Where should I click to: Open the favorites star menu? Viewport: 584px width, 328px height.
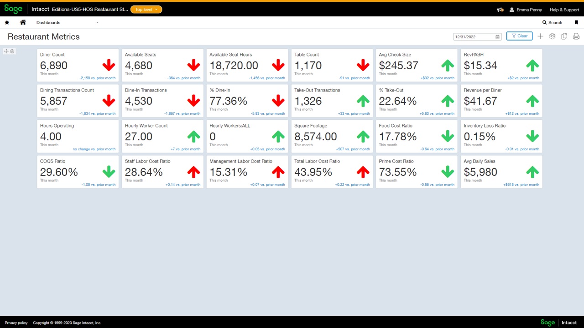pyautogui.click(x=7, y=22)
